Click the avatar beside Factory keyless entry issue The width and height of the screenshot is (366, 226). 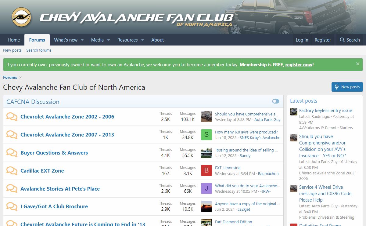(294, 111)
